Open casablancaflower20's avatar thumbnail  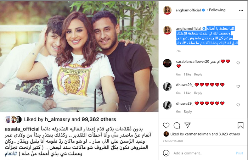coord(167,63)
